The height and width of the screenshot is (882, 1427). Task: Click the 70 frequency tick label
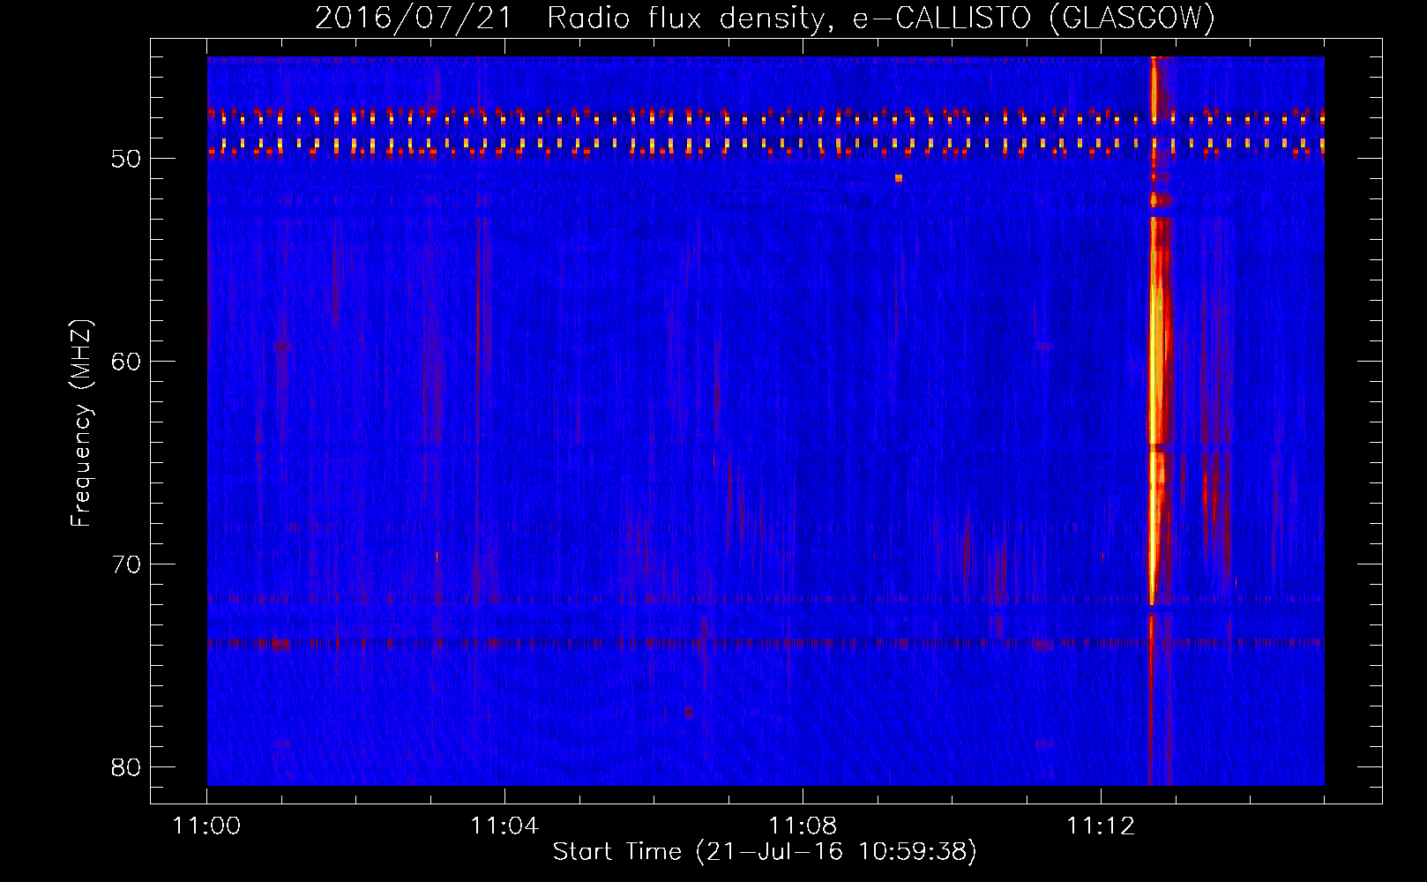pos(127,564)
